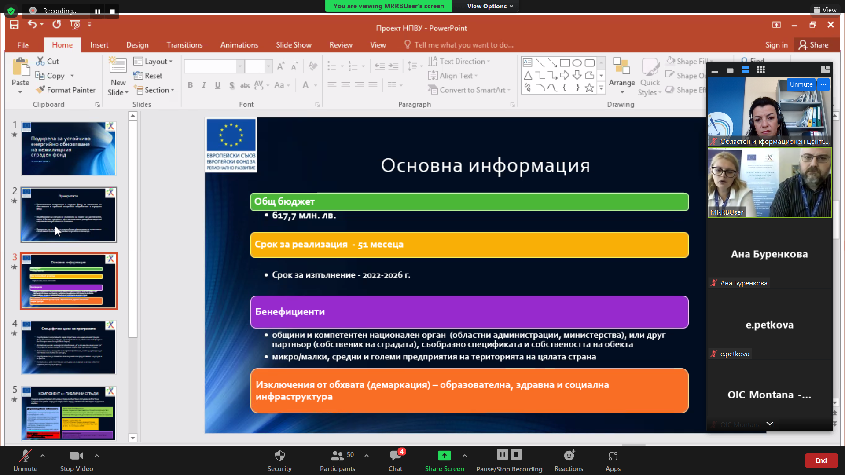The width and height of the screenshot is (845, 475).
Task: Click Unmute on the active speaker video tile
Action: 801,84
